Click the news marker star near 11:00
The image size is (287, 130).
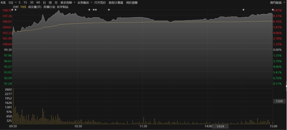(109, 10)
